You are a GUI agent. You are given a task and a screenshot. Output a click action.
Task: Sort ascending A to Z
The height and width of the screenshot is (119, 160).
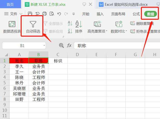pyautogui.click(x=70, y=23)
